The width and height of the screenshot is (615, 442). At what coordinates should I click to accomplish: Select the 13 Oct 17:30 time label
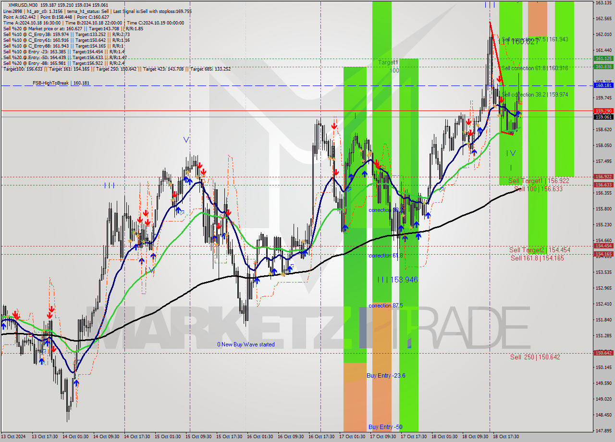tap(45, 437)
